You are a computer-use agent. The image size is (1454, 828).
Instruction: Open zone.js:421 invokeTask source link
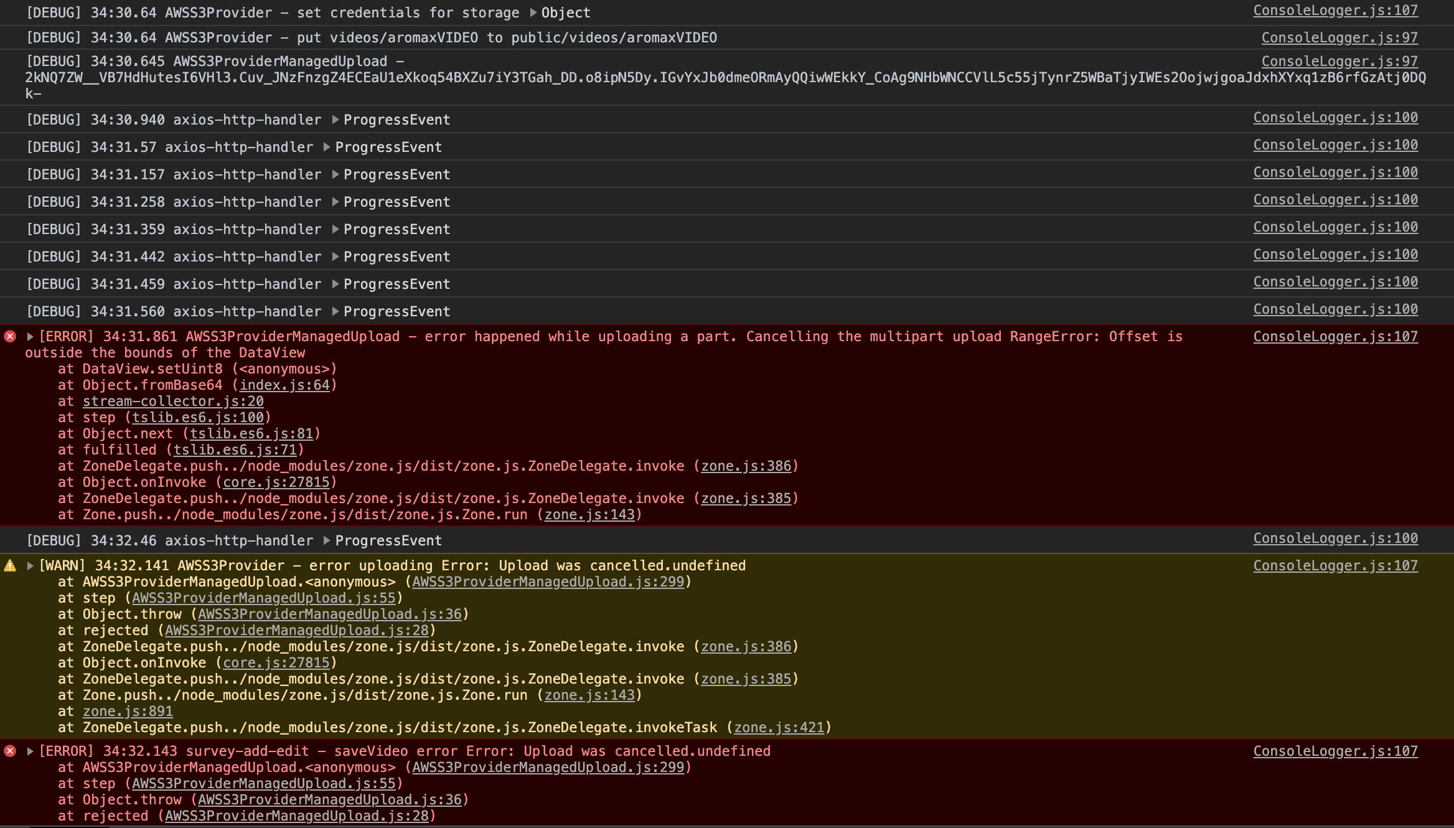point(779,728)
